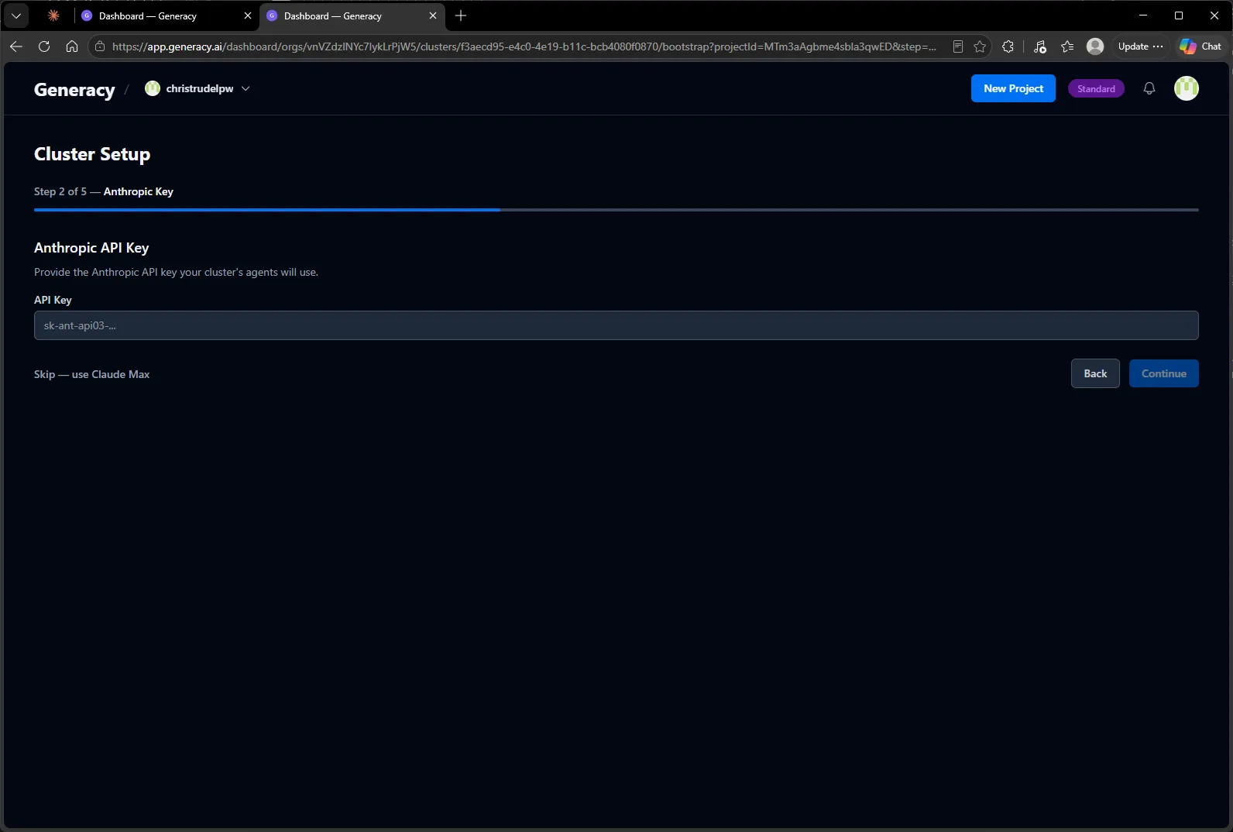Open a new browser tab
This screenshot has height=832, width=1233.
click(461, 15)
